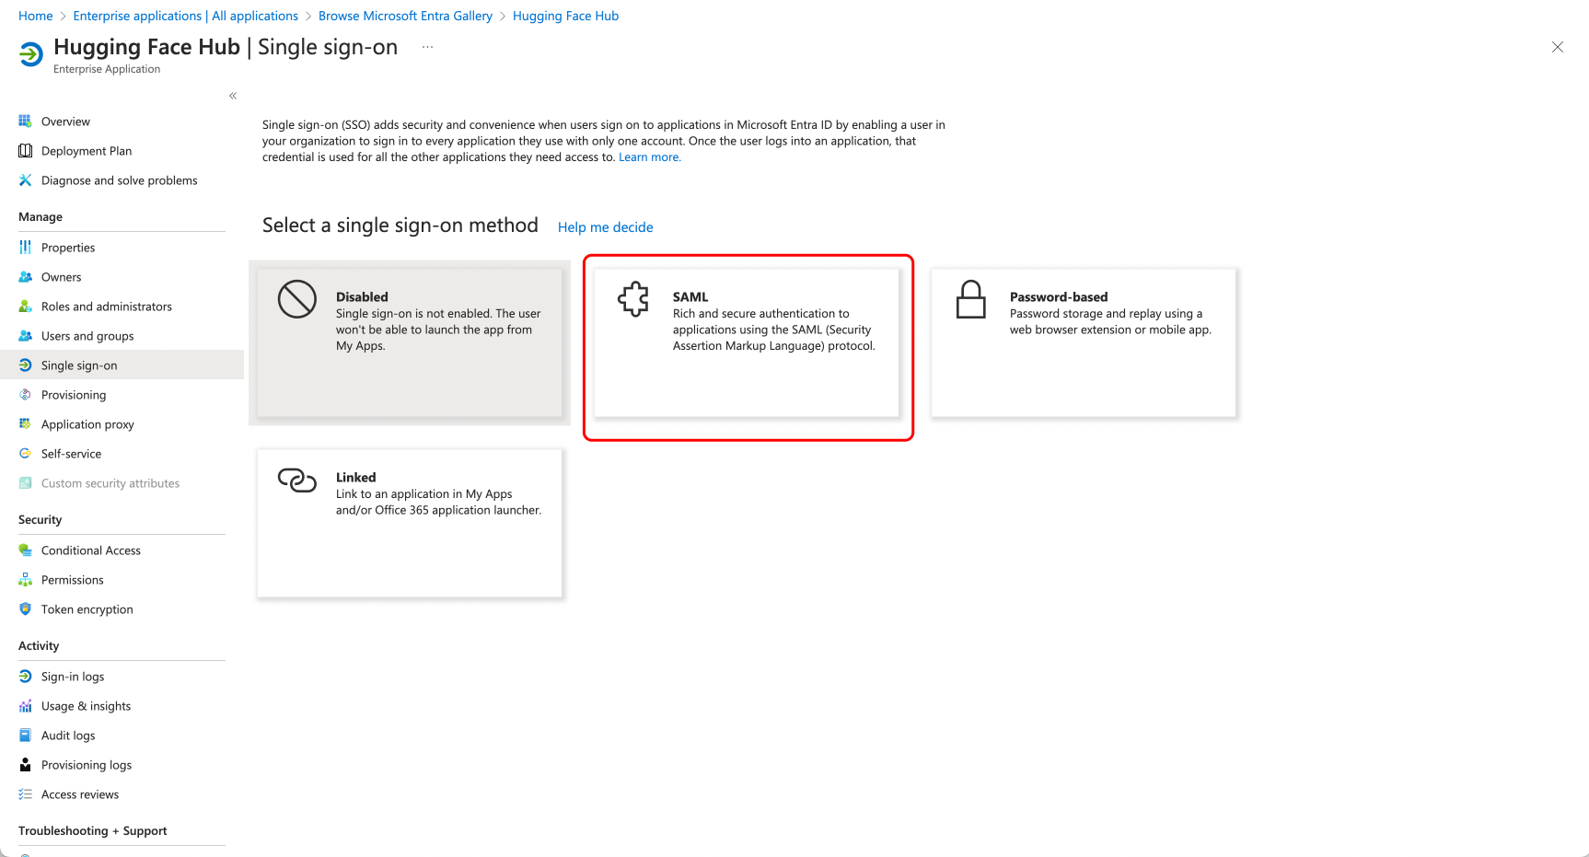Click the Overview grid icon in sidebar
The width and height of the screenshot is (1589, 857).
pos(26,122)
